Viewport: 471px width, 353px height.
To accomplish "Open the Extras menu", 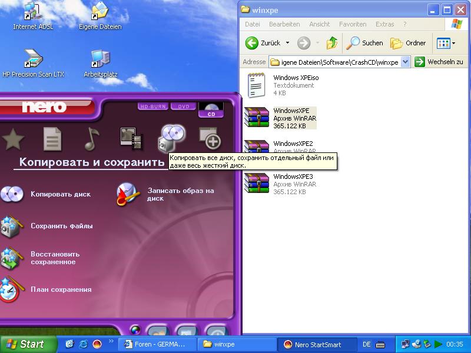I will click(384, 24).
